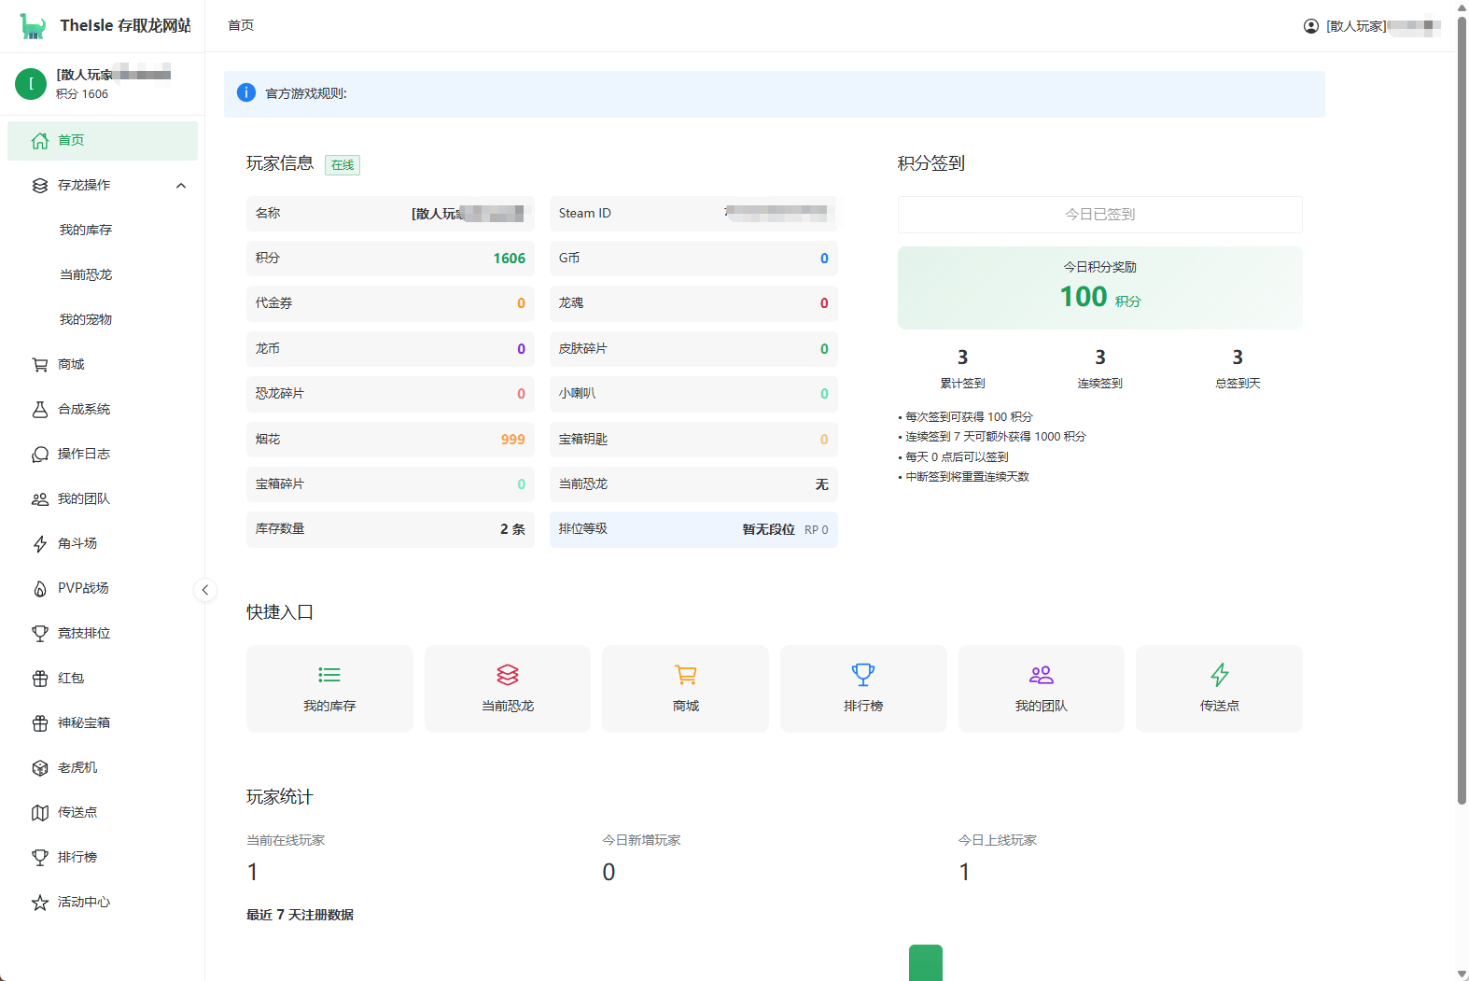Click the green lightning icon for 传送点 shortcut

[x=1220, y=675]
